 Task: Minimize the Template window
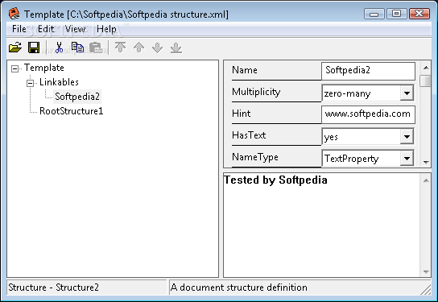[374, 14]
